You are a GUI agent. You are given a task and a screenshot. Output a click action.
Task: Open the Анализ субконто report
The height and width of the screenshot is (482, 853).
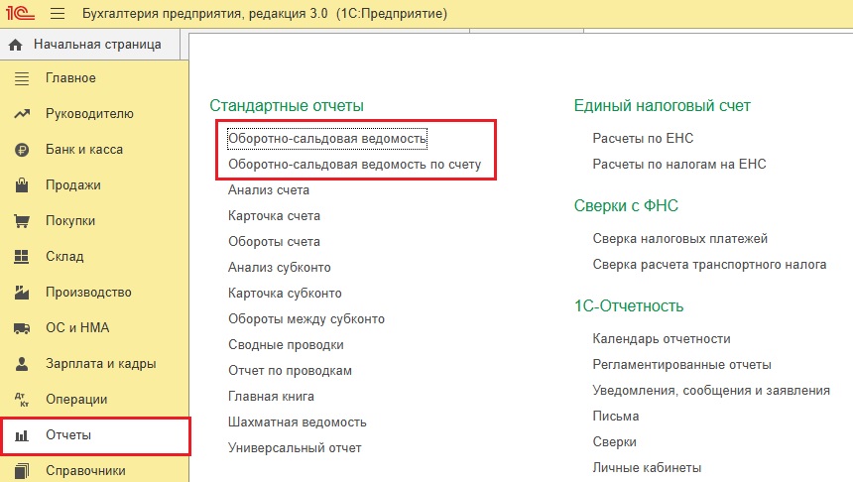click(280, 268)
